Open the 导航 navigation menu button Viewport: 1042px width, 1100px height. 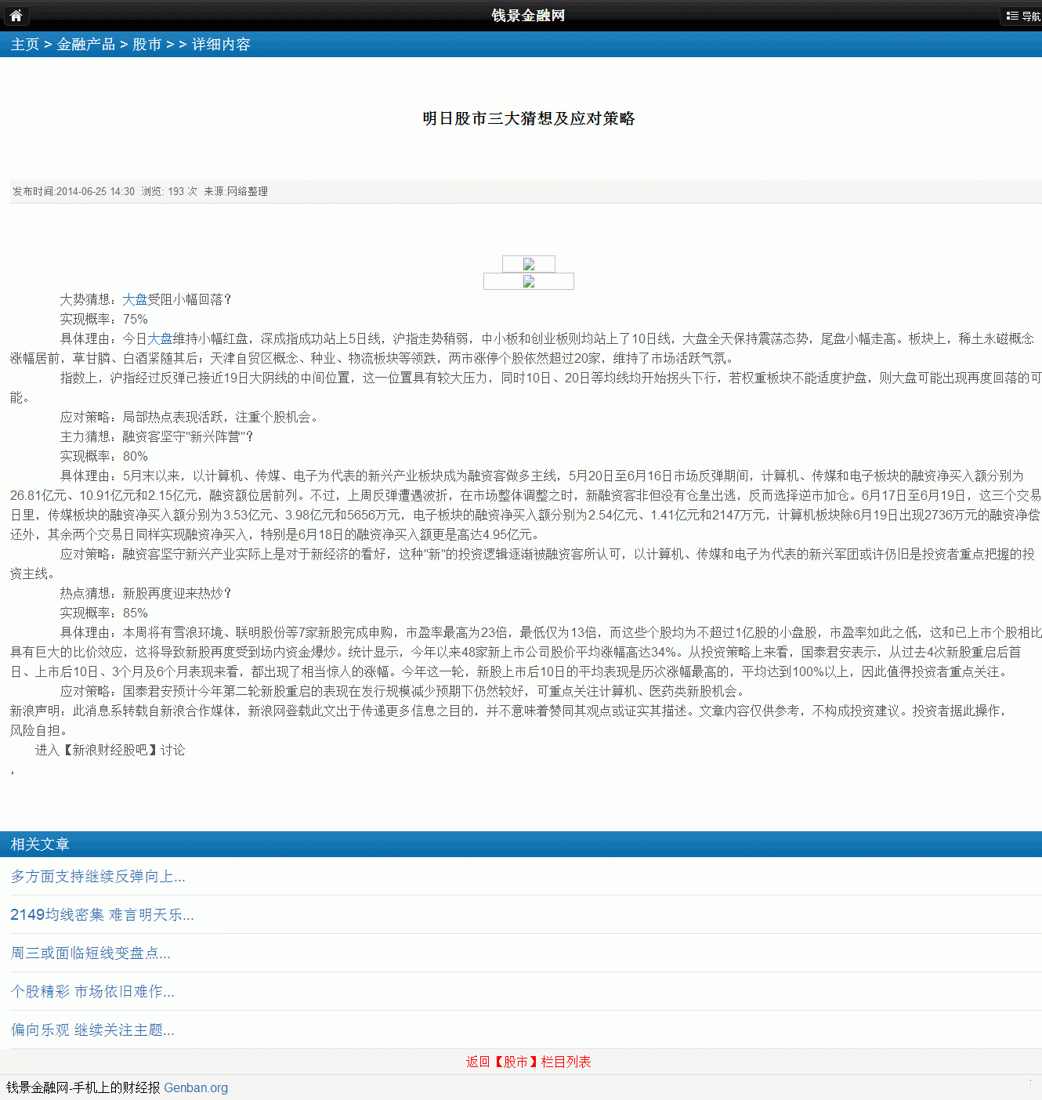point(1023,16)
